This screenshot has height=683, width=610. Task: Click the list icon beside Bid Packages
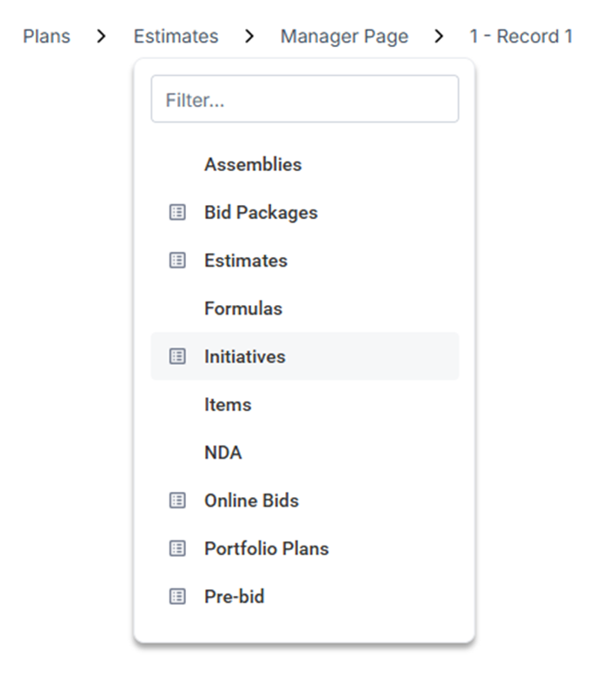coord(177,213)
